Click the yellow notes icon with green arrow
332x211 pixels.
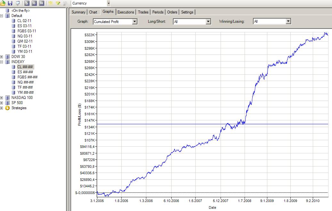(58, 3)
